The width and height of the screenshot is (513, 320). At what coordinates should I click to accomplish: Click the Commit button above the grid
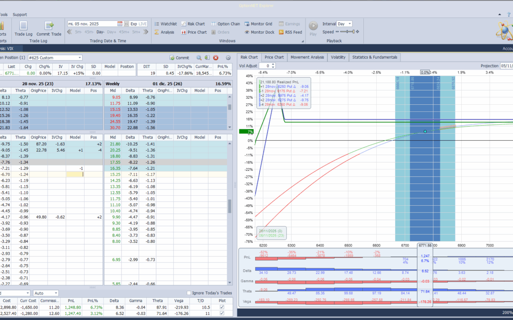pyautogui.click(x=179, y=57)
